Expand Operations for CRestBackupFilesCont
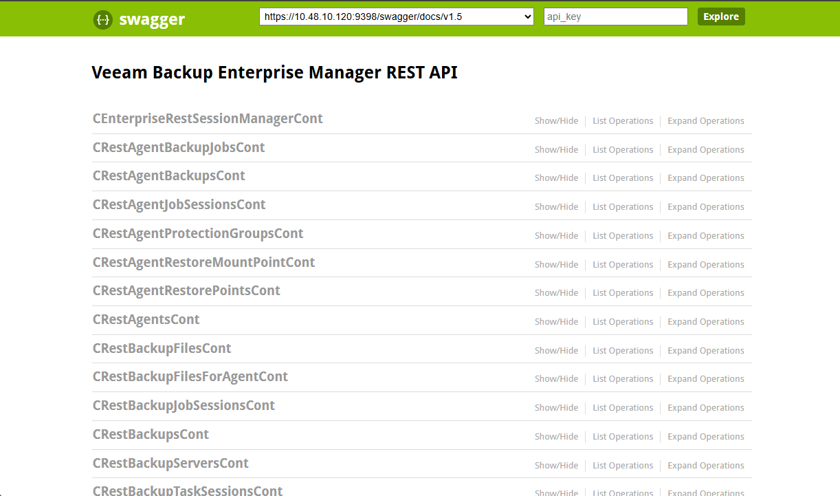The width and height of the screenshot is (840, 496). (706, 351)
